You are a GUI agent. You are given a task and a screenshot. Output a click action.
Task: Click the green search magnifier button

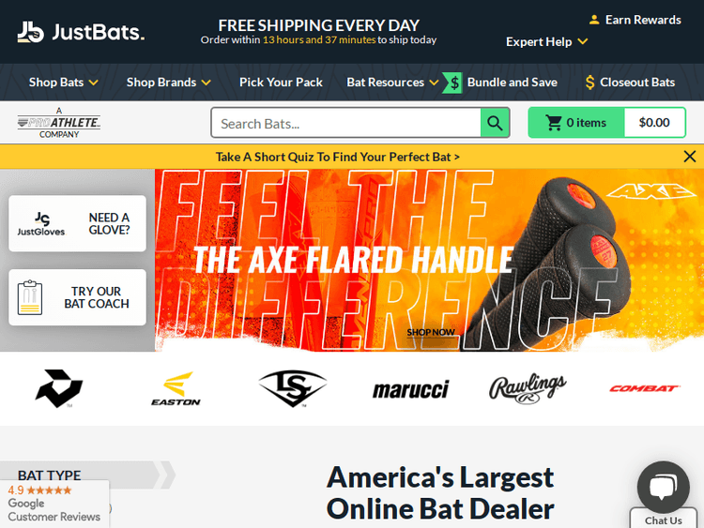pos(495,123)
